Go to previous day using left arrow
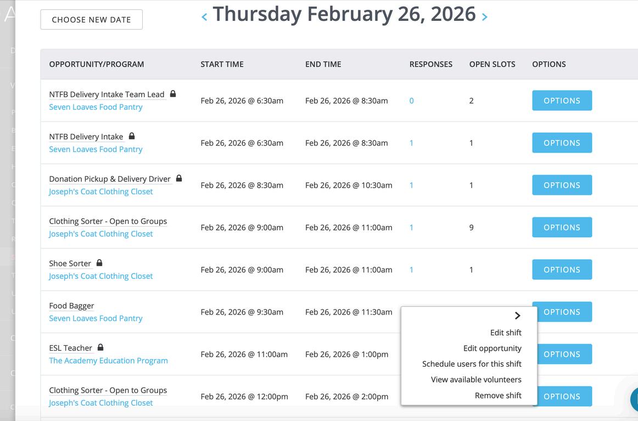Viewport: 638px width, 421px height. tap(204, 17)
